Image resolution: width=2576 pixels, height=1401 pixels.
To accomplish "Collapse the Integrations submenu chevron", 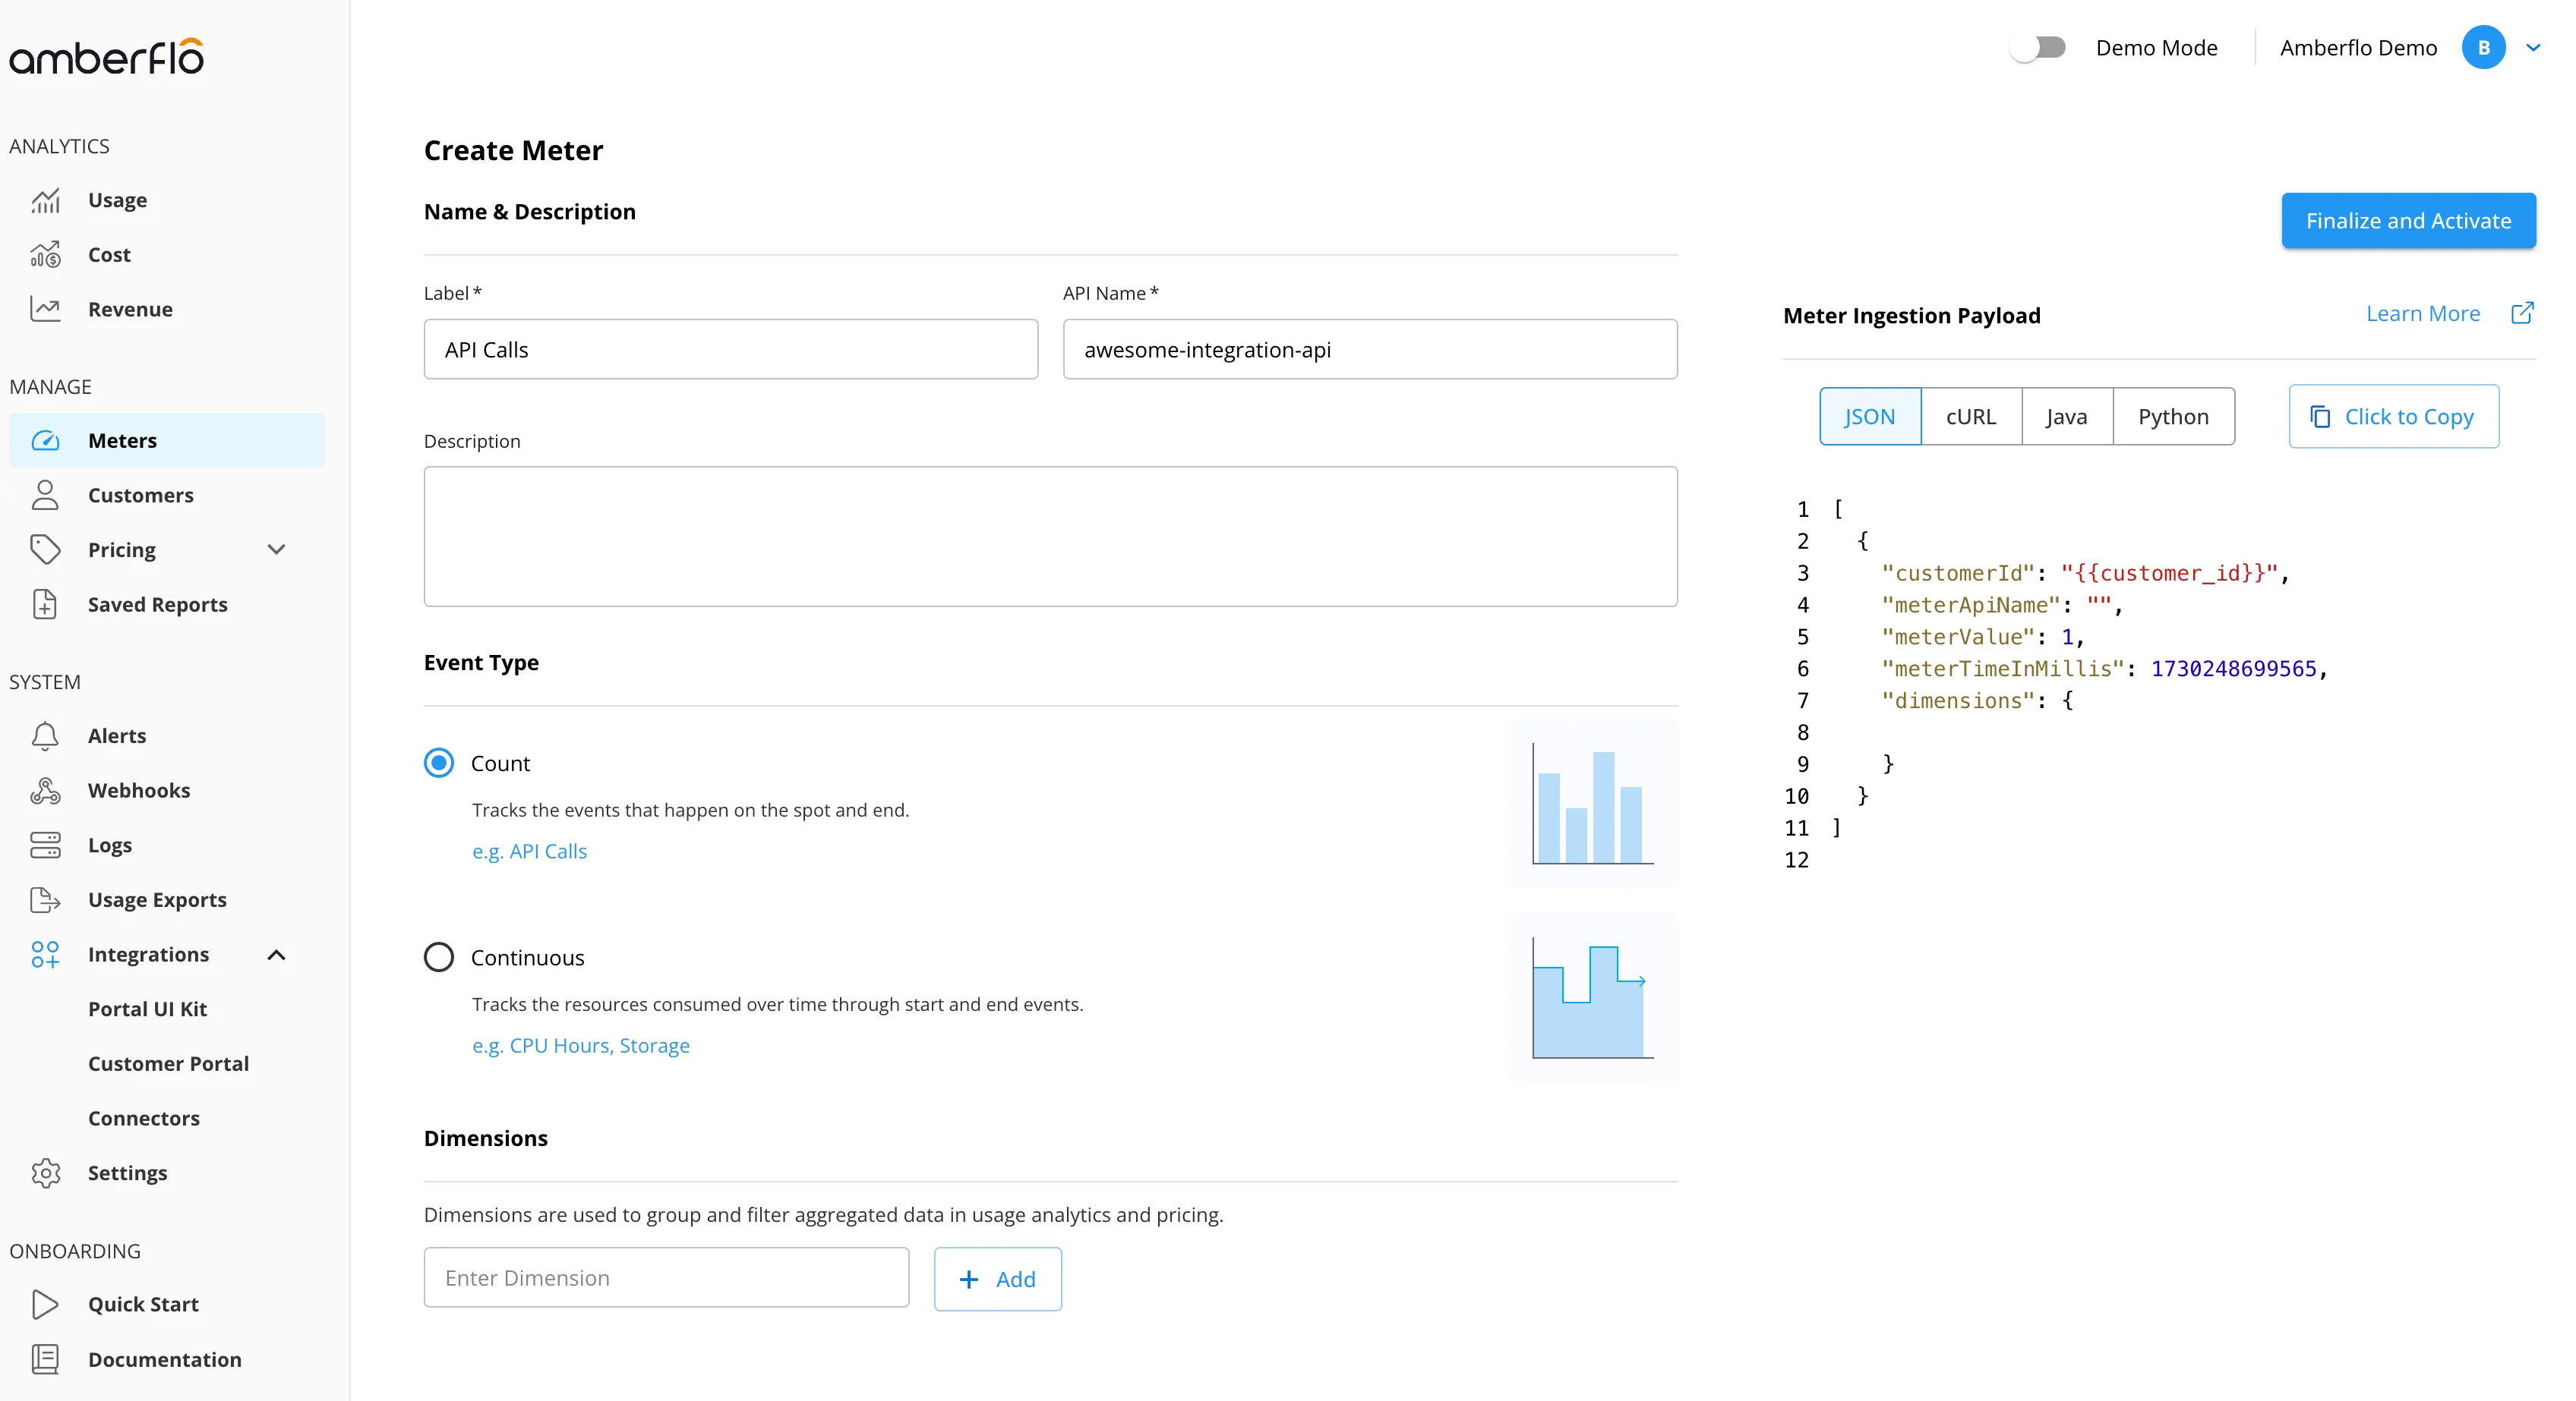I will coord(277,954).
